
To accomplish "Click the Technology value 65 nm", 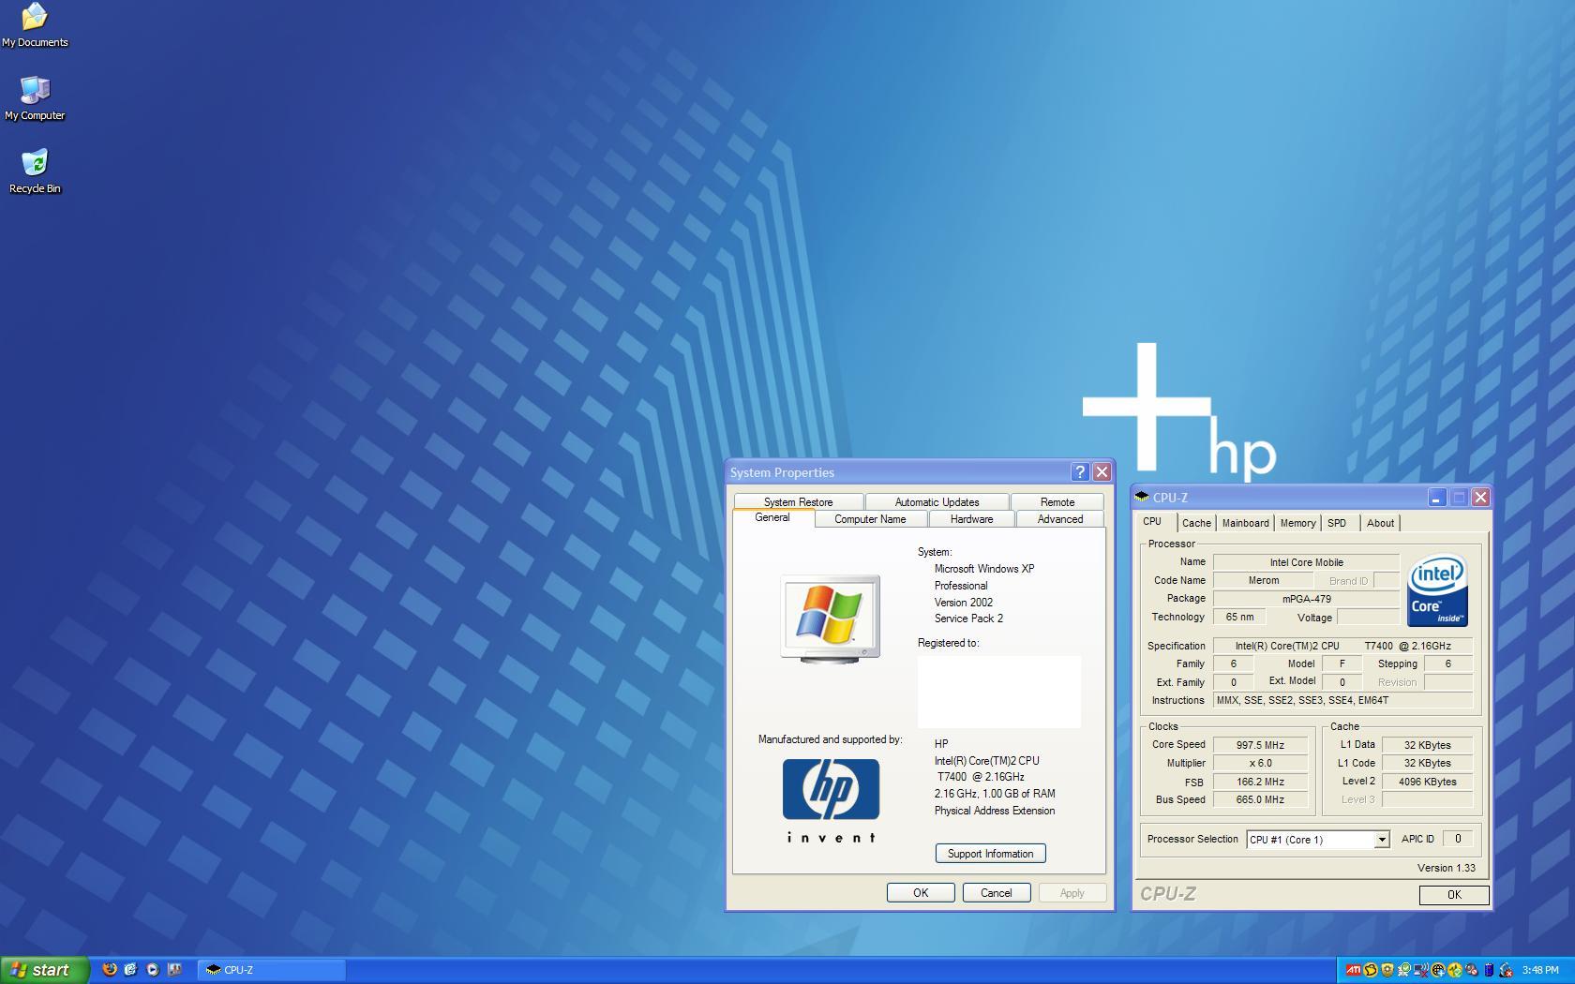I will coord(1239,617).
